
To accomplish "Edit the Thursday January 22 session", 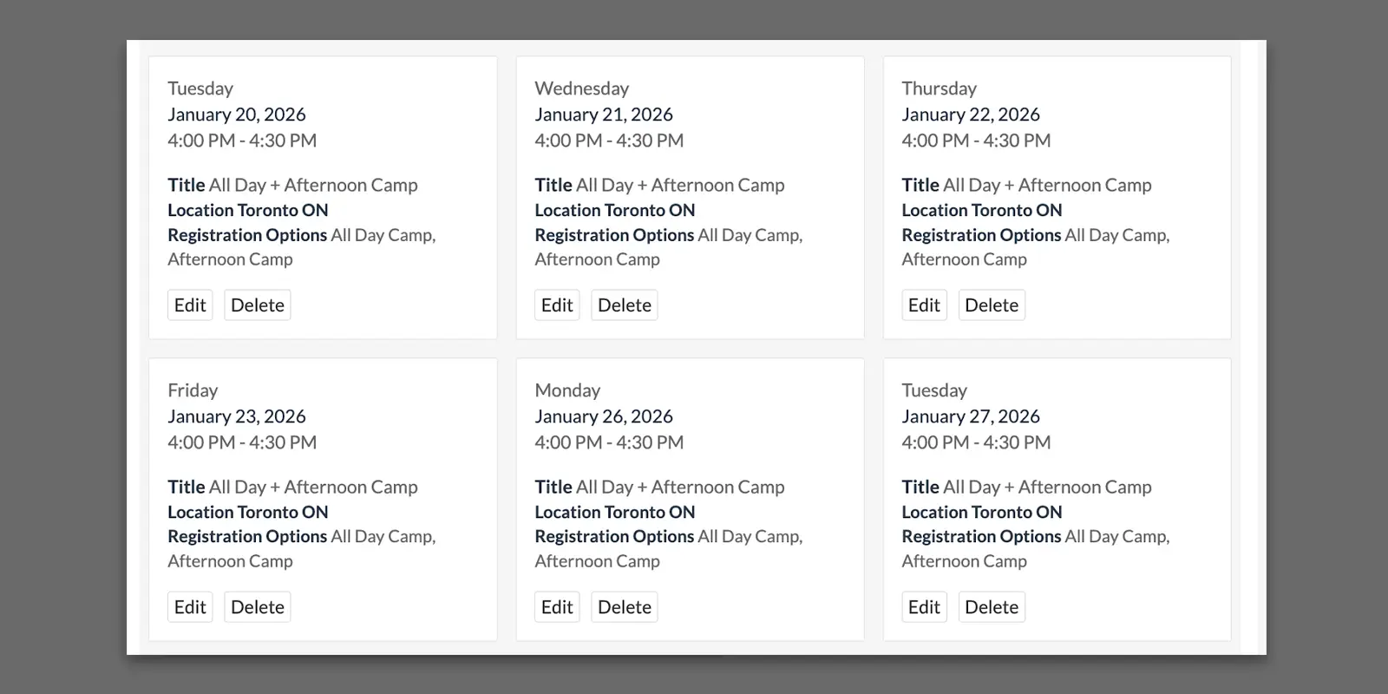I will 924,305.
